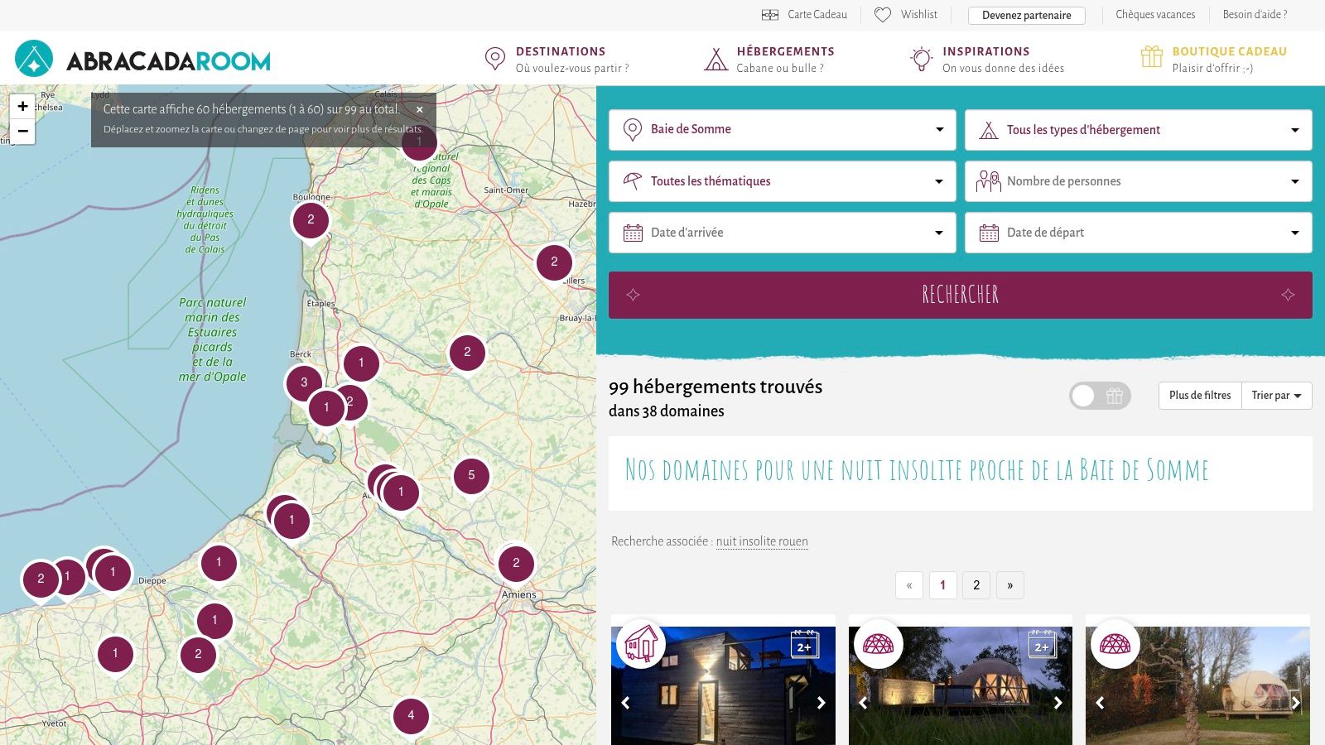
Task: Zoom in on the map
Action: 22,106
